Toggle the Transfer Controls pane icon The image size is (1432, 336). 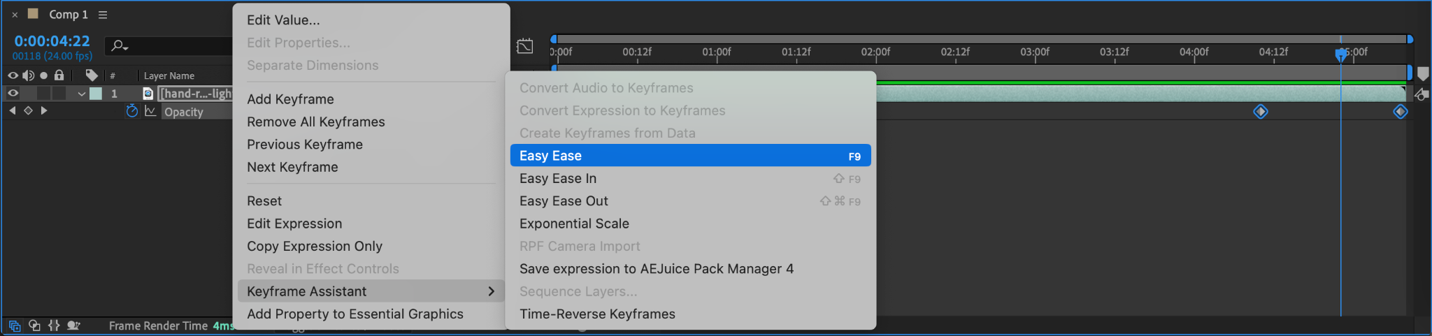point(34,326)
